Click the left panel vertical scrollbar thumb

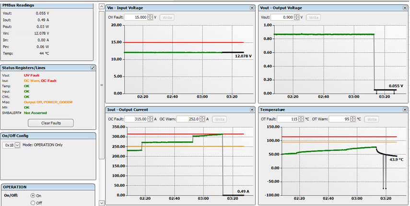101,81
